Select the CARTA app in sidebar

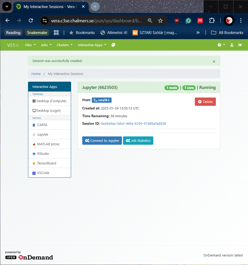[42, 125]
